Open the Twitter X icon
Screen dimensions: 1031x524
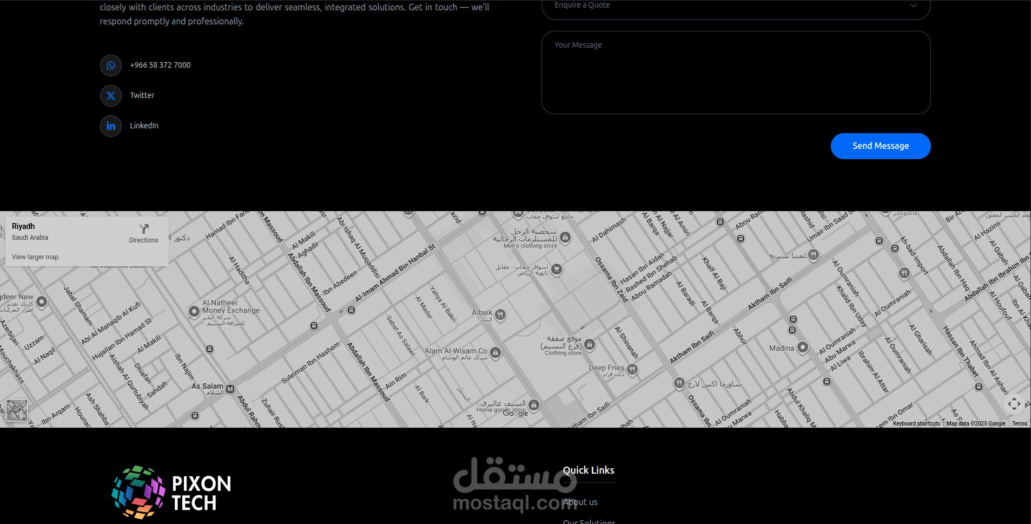[x=111, y=96]
